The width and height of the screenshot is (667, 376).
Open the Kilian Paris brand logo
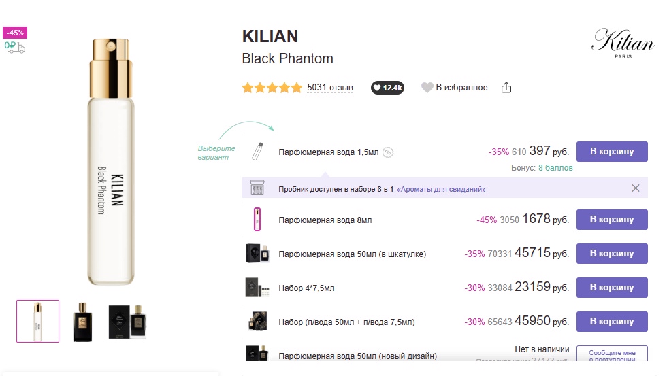pos(623,44)
